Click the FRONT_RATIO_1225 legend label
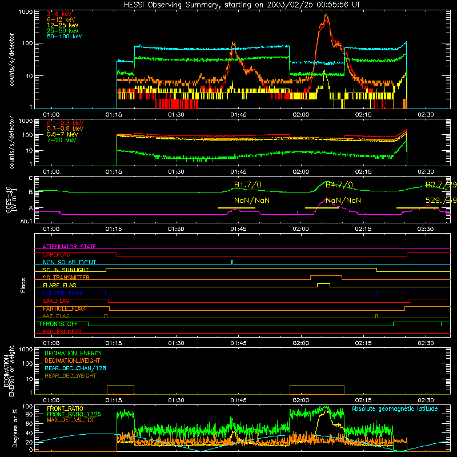The height and width of the screenshot is (457, 457). click(74, 414)
